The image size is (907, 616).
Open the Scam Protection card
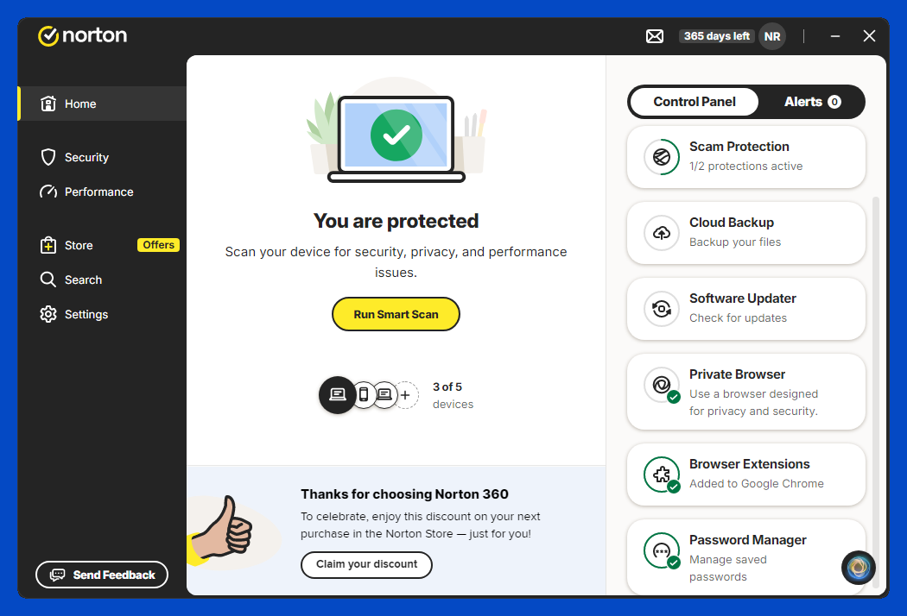pos(745,157)
